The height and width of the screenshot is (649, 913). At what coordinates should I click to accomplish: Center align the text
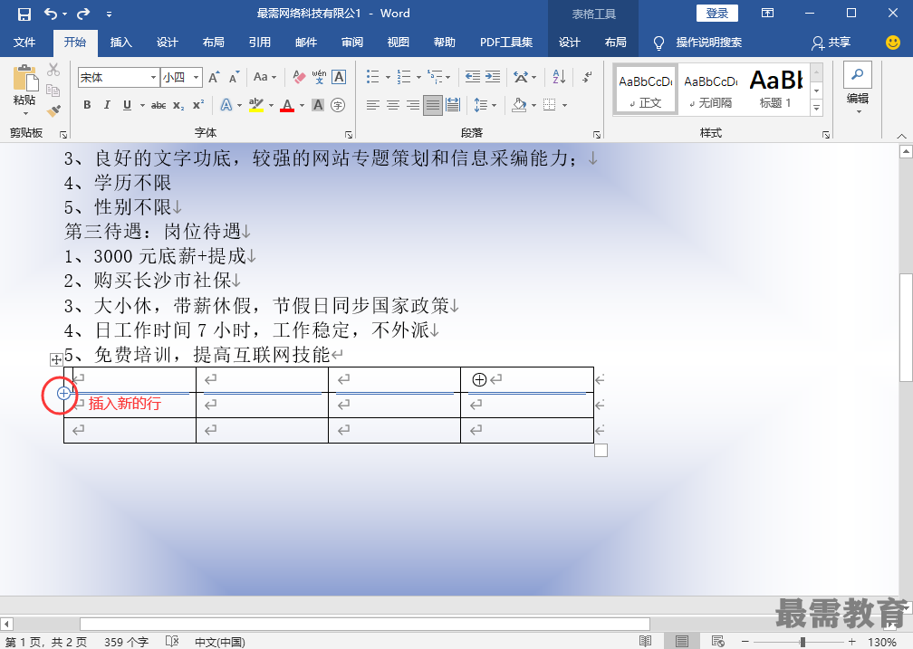coord(393,105)
